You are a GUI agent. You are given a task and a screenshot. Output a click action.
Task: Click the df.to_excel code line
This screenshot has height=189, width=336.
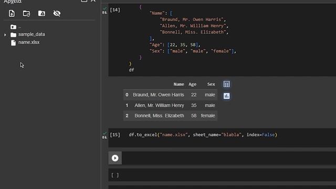pos(203,135)
